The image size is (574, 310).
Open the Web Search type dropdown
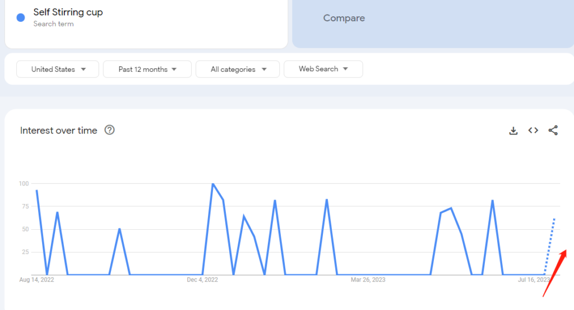point(323,69)
